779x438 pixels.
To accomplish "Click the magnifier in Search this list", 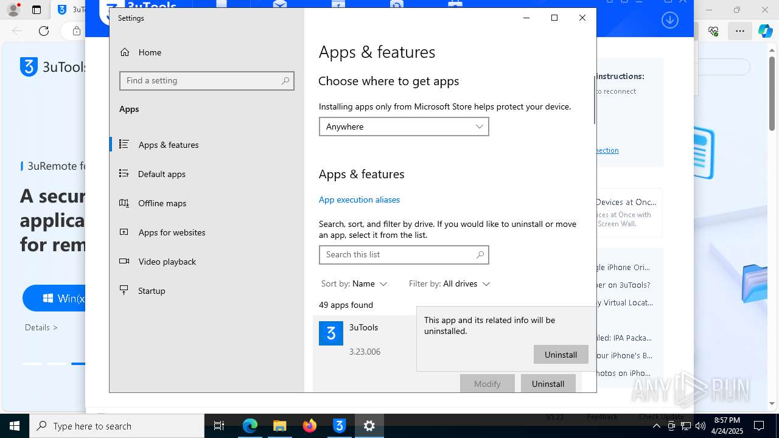I will coord(480,254).
